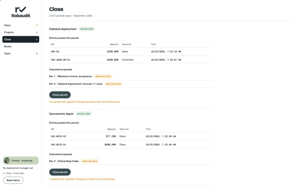Select the OAK-2026-09-R1 entry reference
301x187 pixels.
(60, 60)
